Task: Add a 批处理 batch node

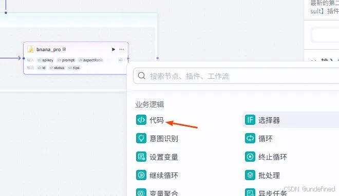Action: (x=262, y=175)
